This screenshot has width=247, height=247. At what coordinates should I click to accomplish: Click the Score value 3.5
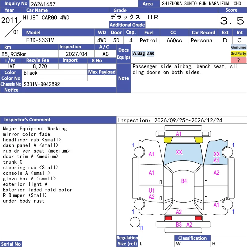[232, 21]
